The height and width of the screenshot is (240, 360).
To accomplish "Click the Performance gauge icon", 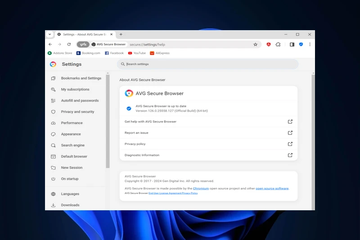I will pos(53,123).
